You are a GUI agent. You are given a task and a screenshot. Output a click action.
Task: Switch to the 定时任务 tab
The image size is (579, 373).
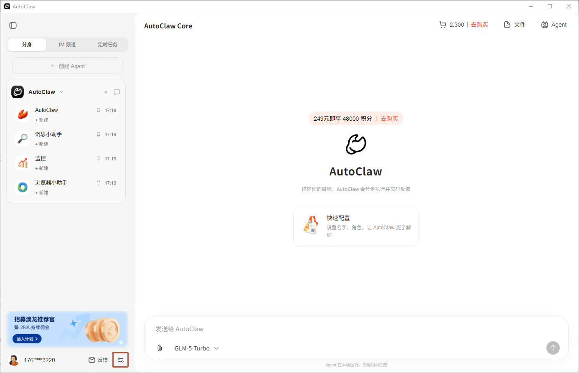[x=107, y=45]
